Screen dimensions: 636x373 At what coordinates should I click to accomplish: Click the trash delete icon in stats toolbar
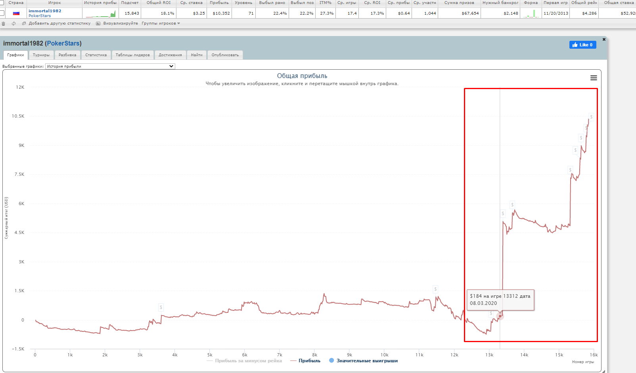[x=4, y=24]
